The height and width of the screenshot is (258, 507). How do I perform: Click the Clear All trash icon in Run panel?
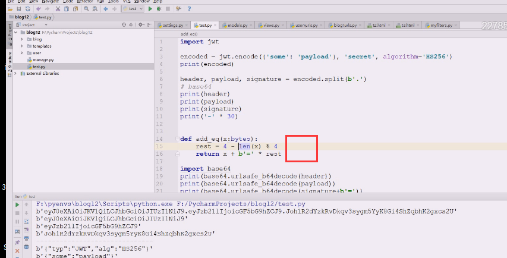(27, 247)
